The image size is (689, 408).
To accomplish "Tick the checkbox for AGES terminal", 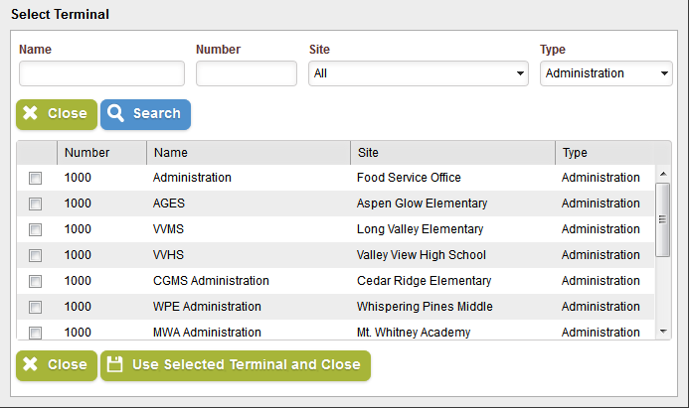I will coord(36,204).
